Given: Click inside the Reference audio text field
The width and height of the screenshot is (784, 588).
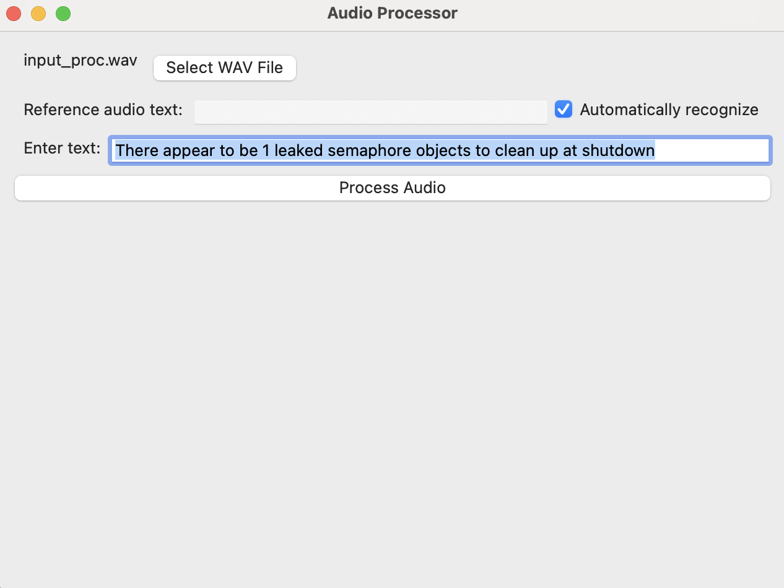Looking at the screenshot, I should [x=370, y=111].
